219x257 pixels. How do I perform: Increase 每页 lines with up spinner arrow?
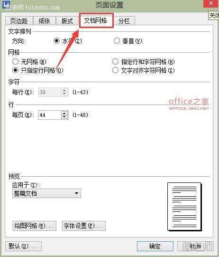64,113
